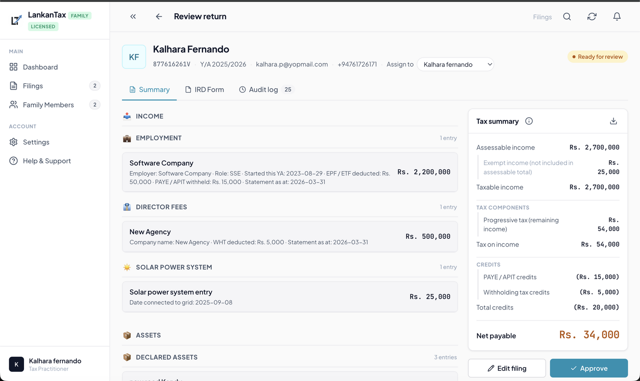Open the Software Company employment entry
Screen dimensions: 640x381
290,172
